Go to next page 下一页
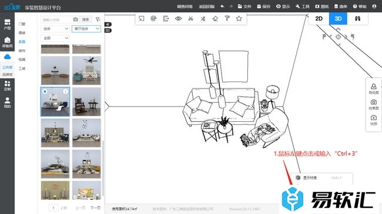Screen dimensions: 382x214 tap(95, 208)
